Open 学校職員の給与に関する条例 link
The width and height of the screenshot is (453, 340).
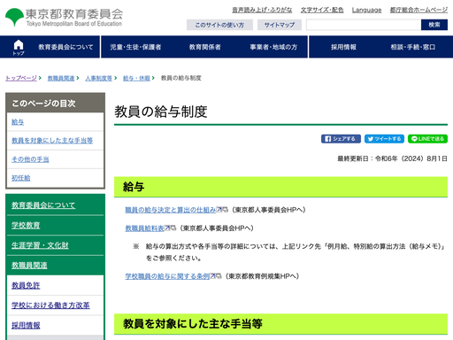167,276
